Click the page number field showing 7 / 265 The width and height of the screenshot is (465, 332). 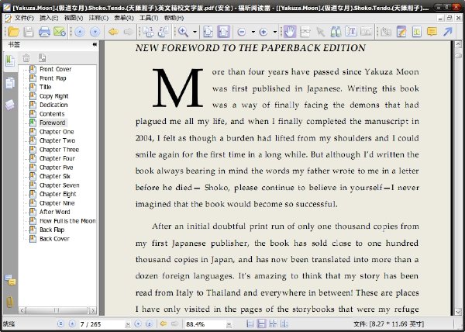102,324
